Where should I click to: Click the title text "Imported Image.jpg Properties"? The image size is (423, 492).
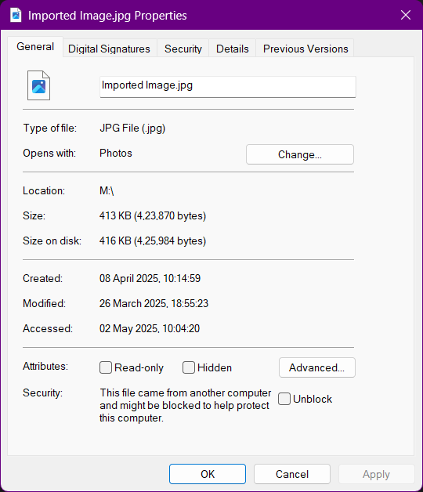(107, 16)
